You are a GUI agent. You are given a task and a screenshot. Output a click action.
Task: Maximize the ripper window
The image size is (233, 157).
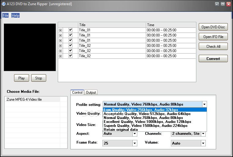[x=223, y=4]
